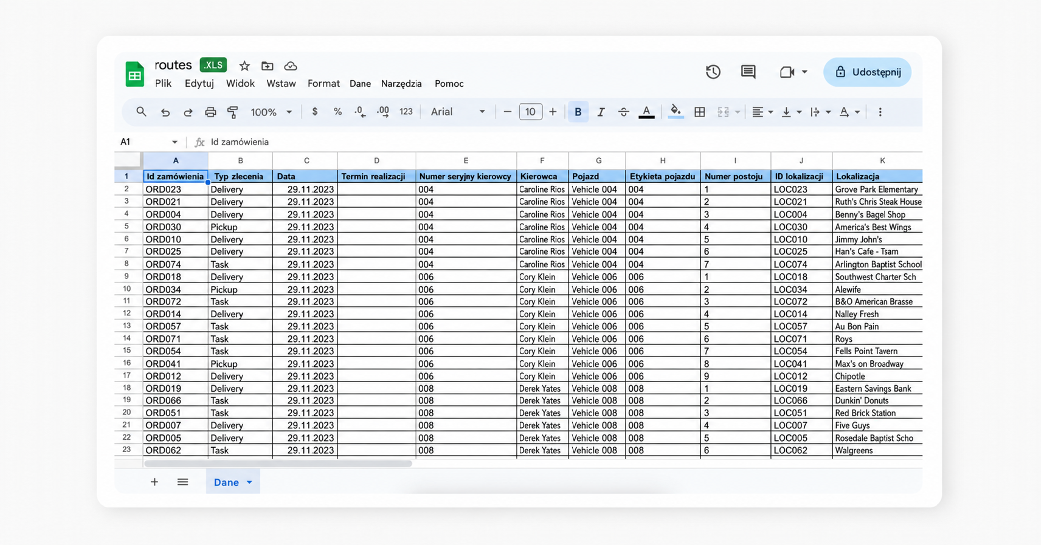Click the formula bar with Id zamówienia
The image size is (1041, 545).
pyautogui.click(x=565, y=142)
